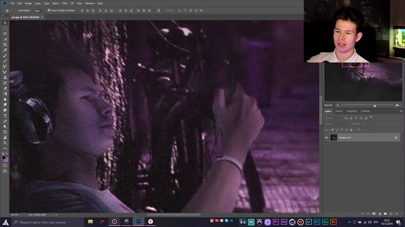The image size is (405, 227).
Task: Filter layers by type T icon
Action: click(x=356, y=118)
